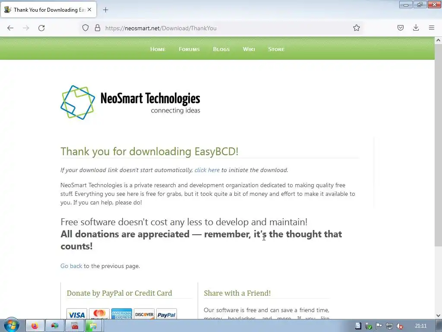
Task: Click the Show Desktop button at taskbar end
Action: coord(439,326)
